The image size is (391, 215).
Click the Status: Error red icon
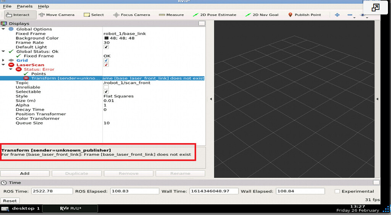18,70
